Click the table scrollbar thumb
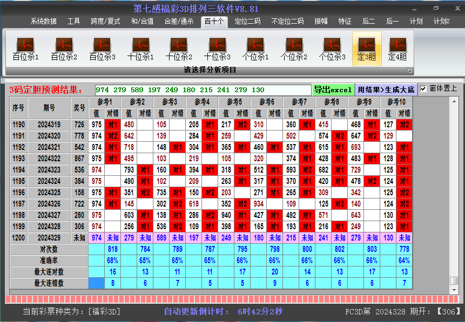Screen dimensions: 465x322 click(454, 280)
